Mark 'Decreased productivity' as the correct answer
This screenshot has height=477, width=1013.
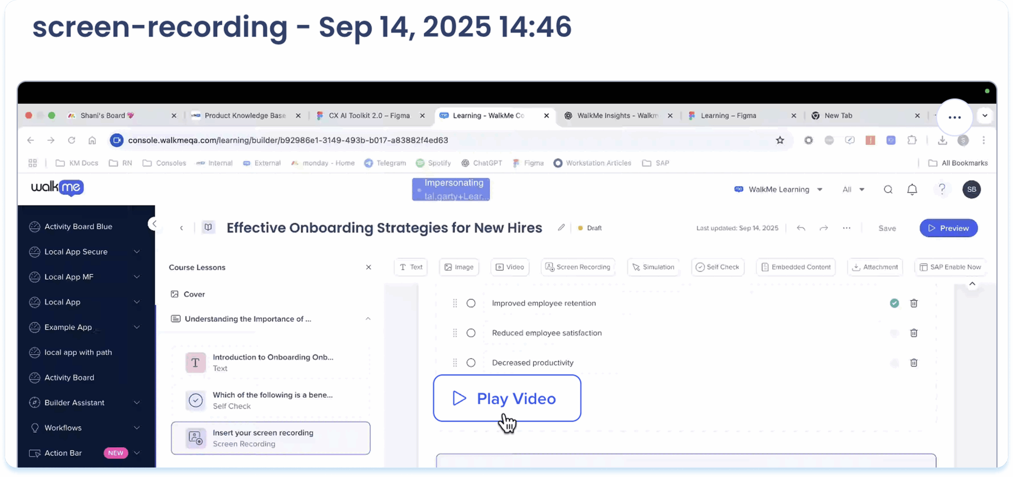894,363
